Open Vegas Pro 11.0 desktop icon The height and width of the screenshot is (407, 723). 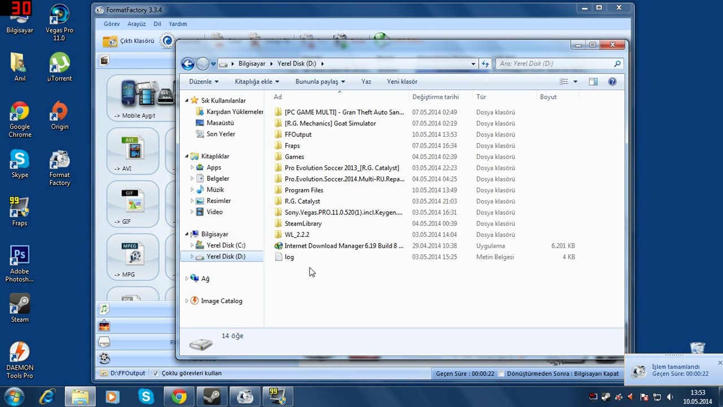[x=59, y=23]
